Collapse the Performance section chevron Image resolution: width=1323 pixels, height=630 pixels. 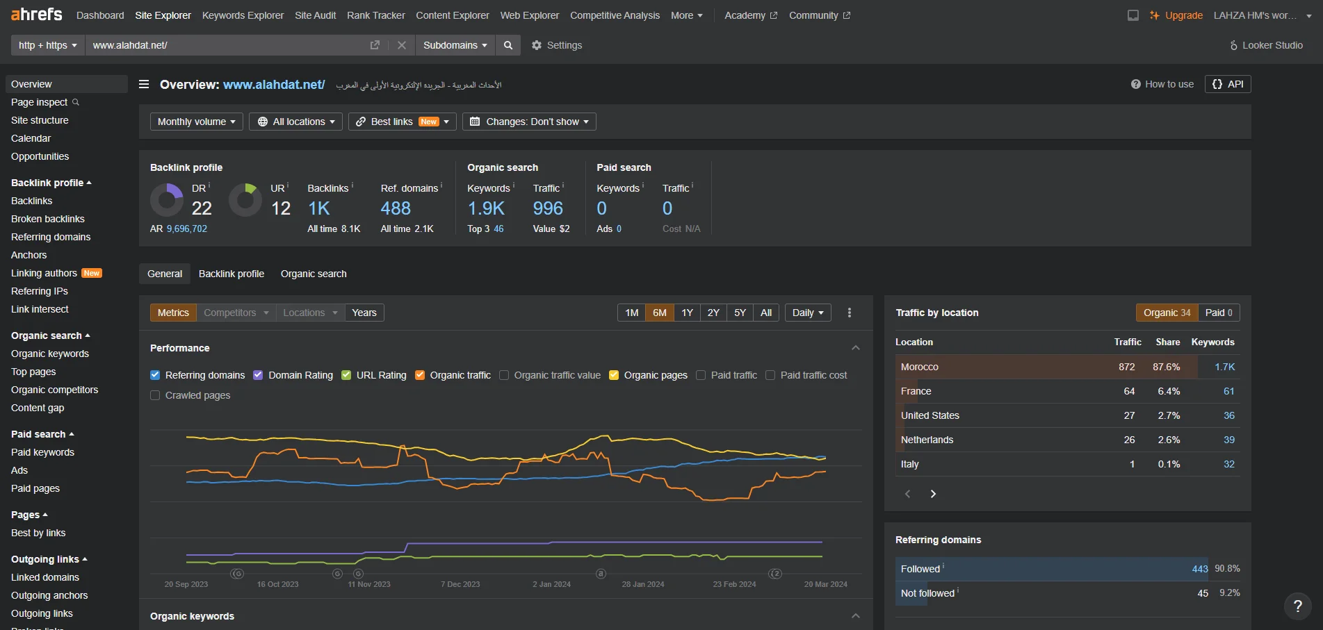(x=856, y=348)
